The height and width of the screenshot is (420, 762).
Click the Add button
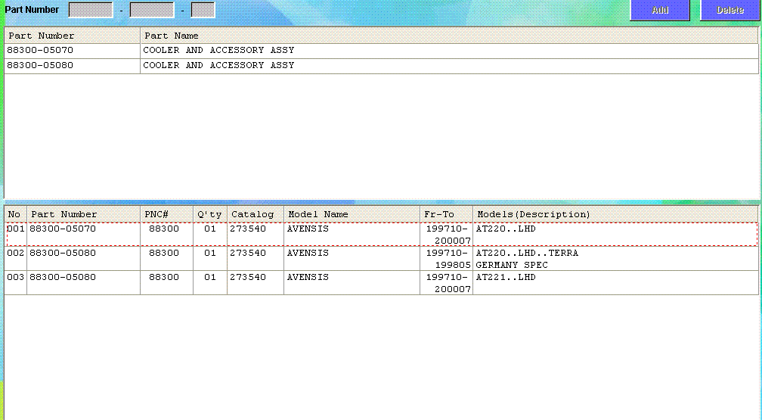(x=660, y=11)
